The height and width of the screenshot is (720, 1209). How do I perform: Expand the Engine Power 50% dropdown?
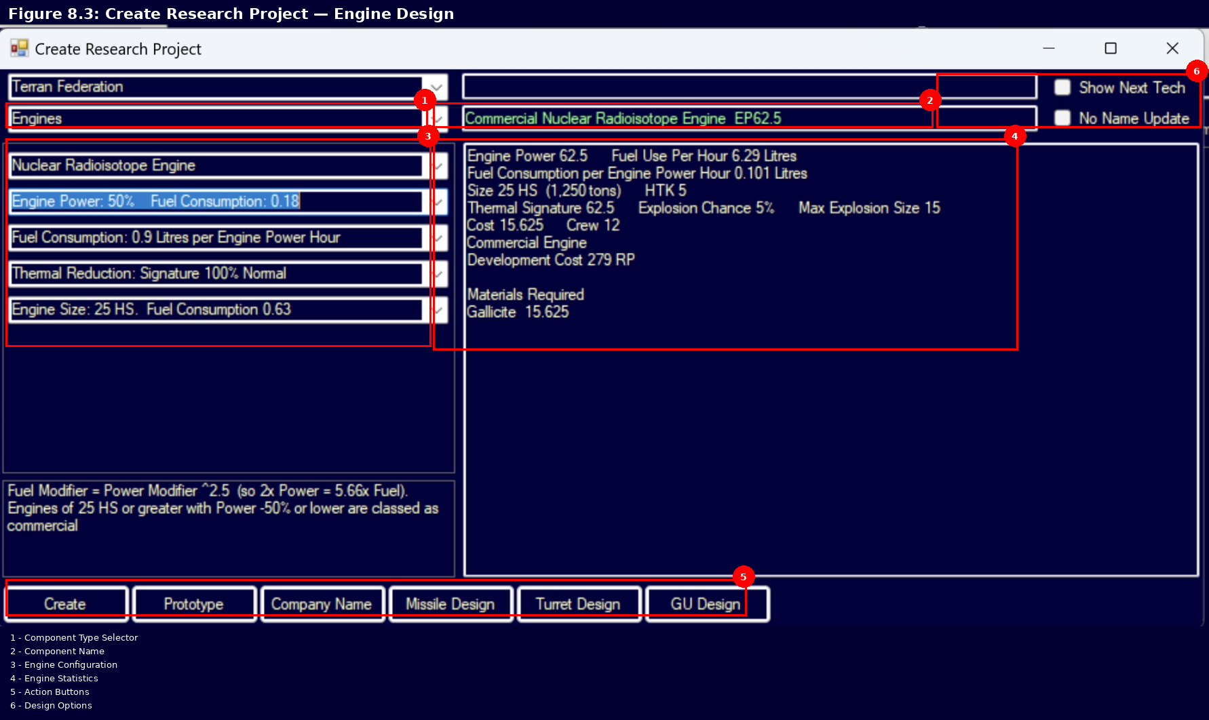pos(438,201)
